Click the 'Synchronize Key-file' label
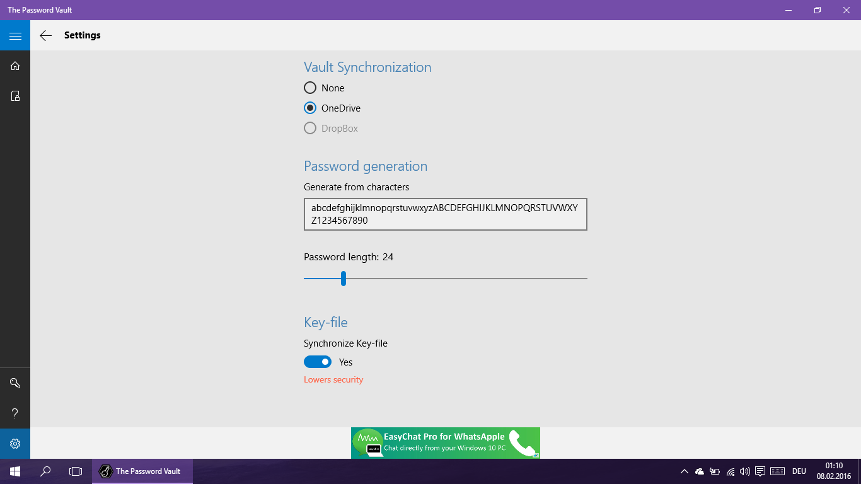Screen dimensions: 861x484 tap(346, 343)
